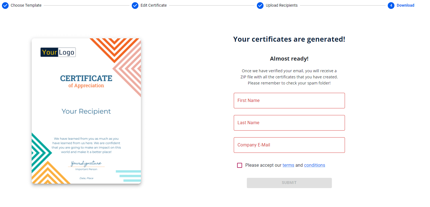The image size is (430, 207).
Task: Click the signature graphic on the certificate
Action: (x=86, y=163)
